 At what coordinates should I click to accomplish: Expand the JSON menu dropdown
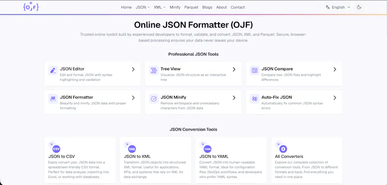[x=143, y=7]
